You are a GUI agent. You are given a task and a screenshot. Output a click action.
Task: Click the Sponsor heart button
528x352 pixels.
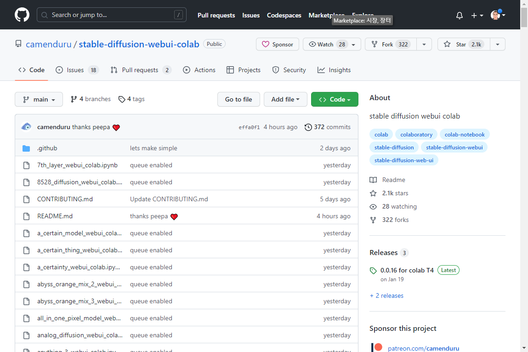[278, 44]
